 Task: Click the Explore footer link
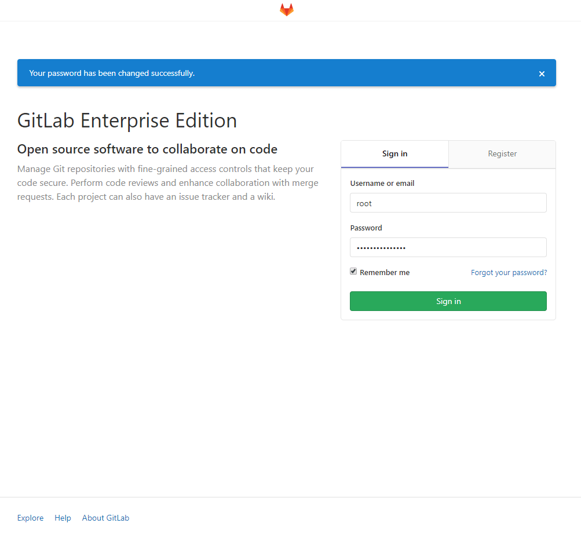point(30,517)
